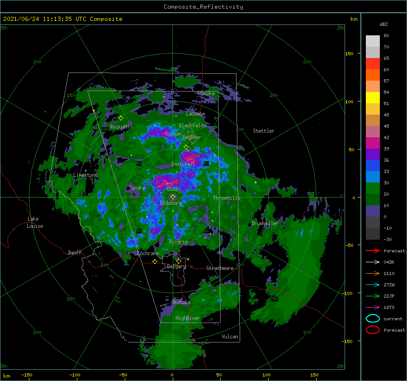Click the Stettler city label
This screenshot has width=407, height=381.
264,131
